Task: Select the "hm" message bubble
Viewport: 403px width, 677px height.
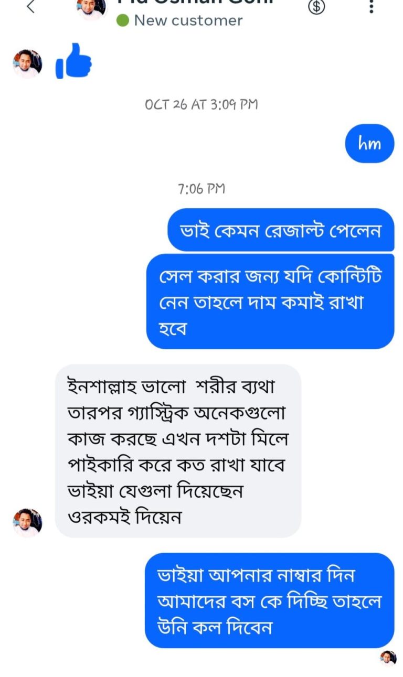Action: [x=369, y=143]
